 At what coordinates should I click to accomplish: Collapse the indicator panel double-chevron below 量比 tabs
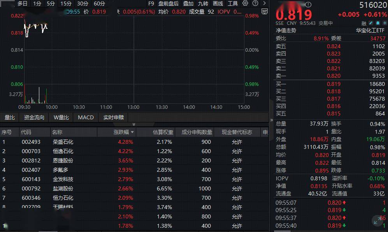(134, 124)
